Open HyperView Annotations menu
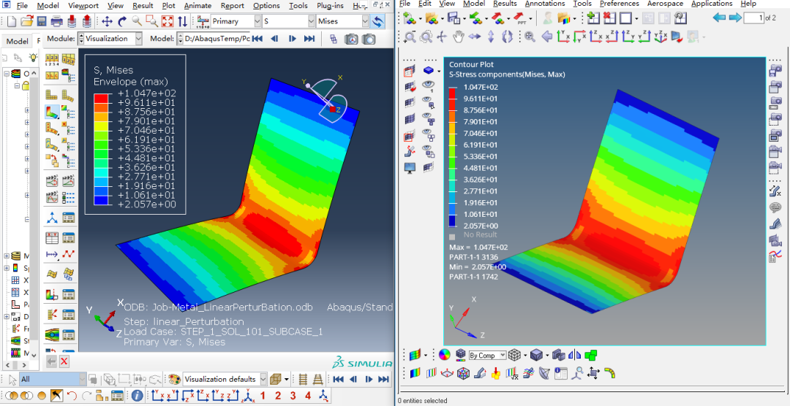Screen dimensions: 790x406 click(x=545, y=4)
